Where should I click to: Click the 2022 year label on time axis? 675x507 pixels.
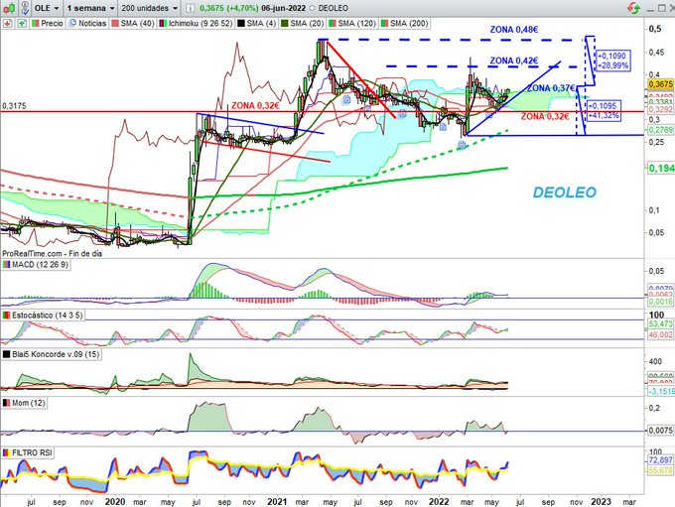pyautogui.click(x=439, y=502)
